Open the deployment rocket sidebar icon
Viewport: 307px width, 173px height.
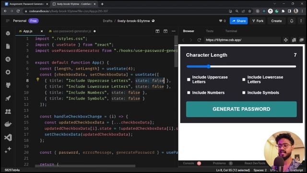(8, 98)
